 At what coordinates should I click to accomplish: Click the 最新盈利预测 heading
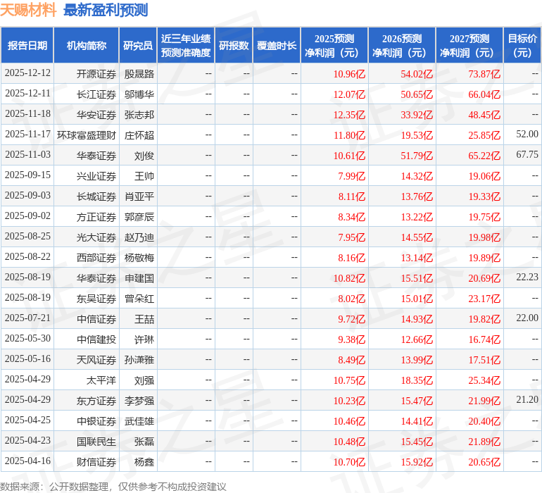pyautogui.click(x=106, y=10)
